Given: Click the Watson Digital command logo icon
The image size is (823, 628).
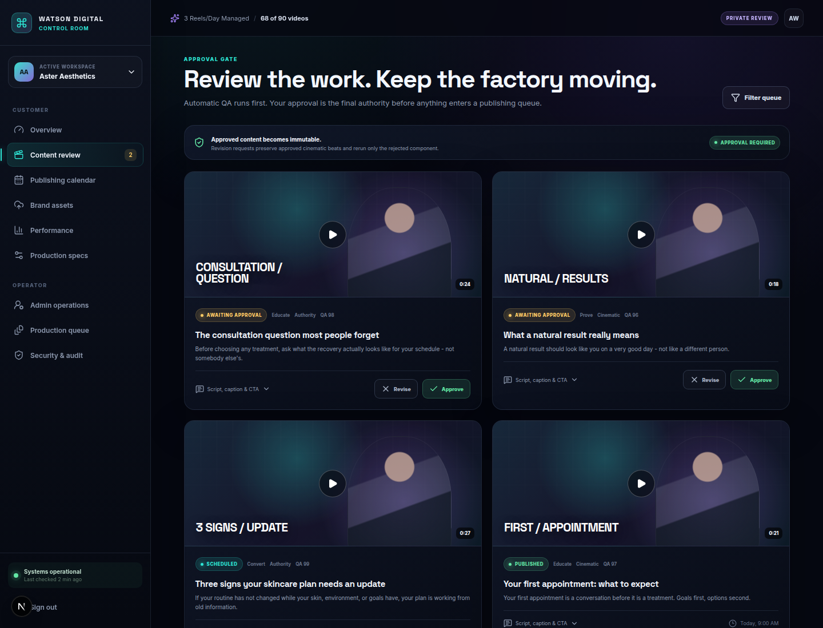Looking at the screenshot, I should (x=22, y=23).
